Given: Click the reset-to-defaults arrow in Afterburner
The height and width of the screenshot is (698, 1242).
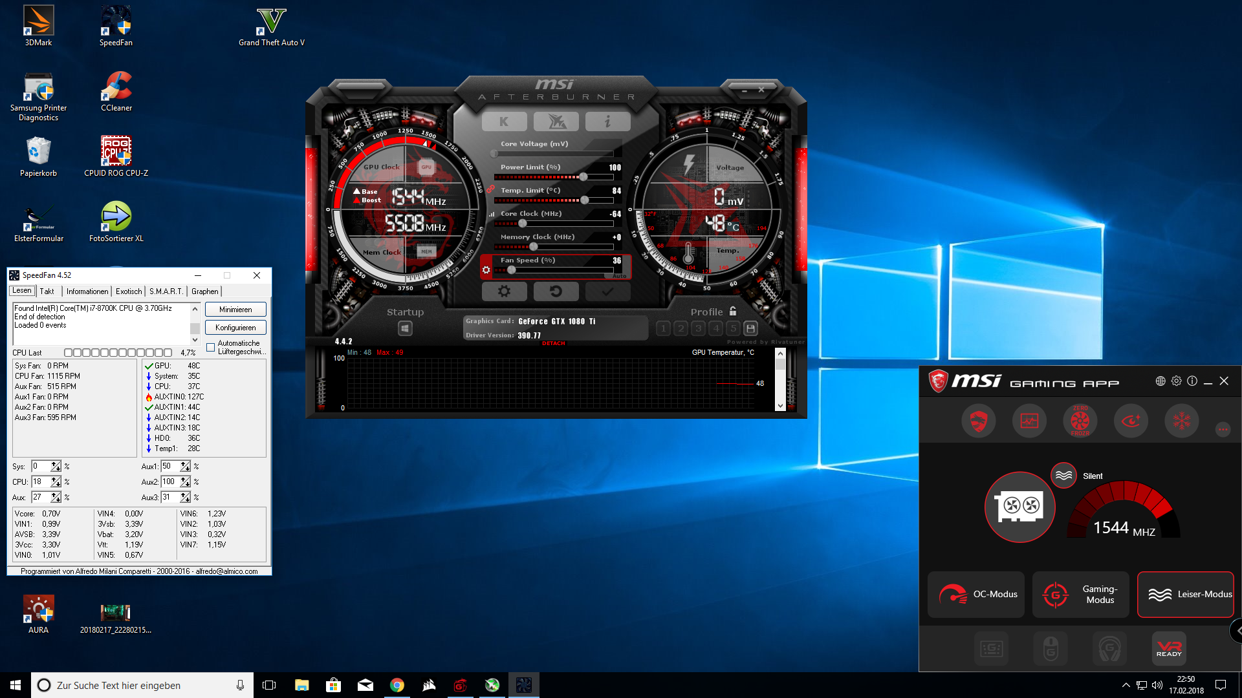Looking at the screenshot, I should [556, 291].
